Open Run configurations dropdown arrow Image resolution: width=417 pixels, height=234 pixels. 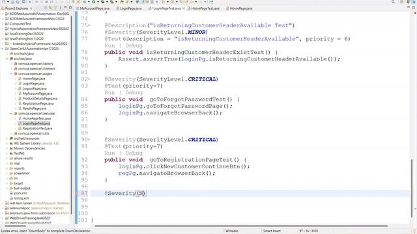click(x=98, y=2)
